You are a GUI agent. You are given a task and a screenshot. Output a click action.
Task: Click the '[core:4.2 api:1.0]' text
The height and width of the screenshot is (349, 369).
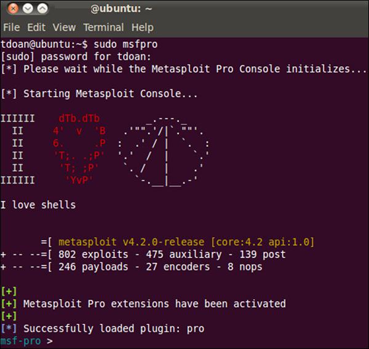(263, 242)
